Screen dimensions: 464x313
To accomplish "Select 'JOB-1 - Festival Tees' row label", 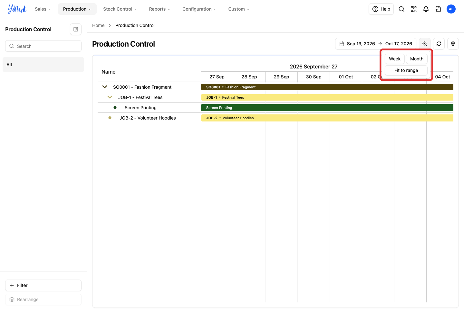I will (140, 97).
